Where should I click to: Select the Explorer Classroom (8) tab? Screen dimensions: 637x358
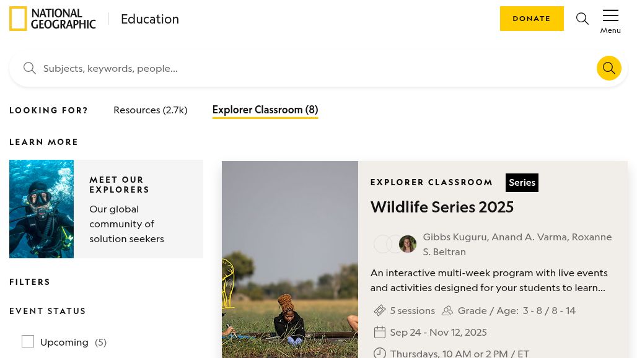(x=265, y=110)
